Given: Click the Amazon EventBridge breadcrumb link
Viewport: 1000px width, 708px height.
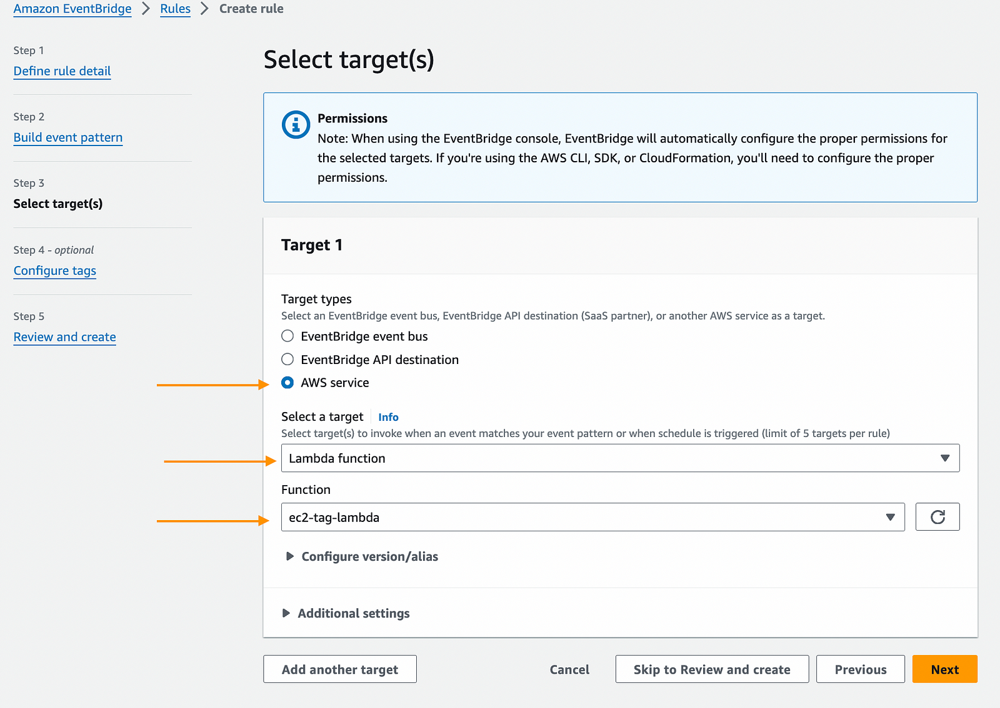Looking at the screenshot, I should click(72, 9).
